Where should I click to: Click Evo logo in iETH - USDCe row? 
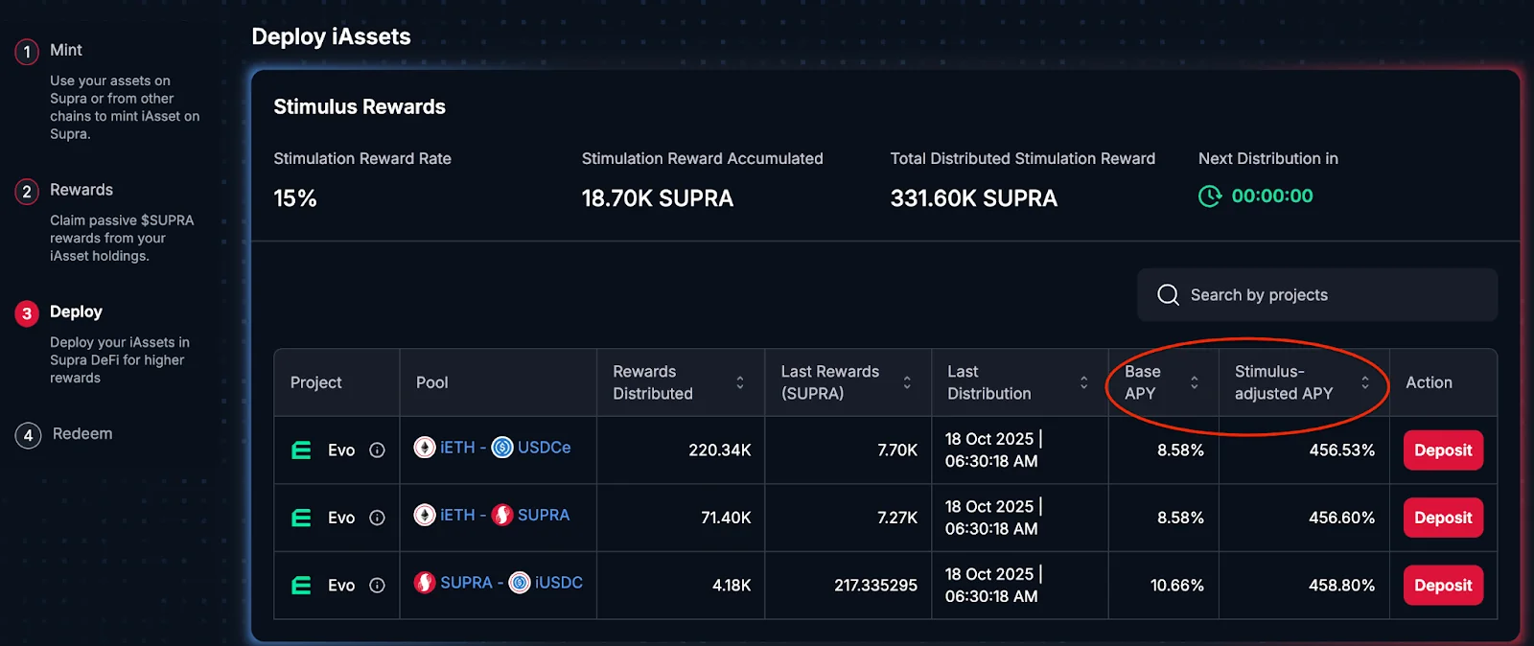301,450
